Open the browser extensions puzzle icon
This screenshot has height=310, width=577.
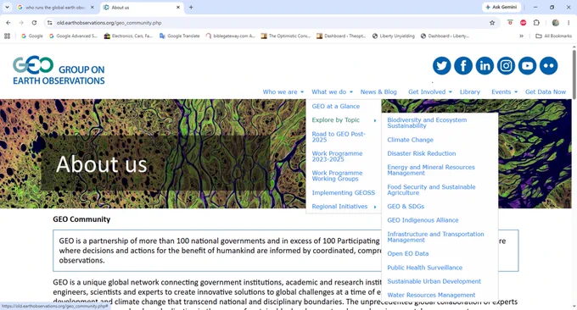pos(536,23)
